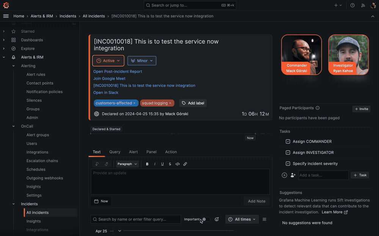Open the timeline list options icon
The height and width of the screenshot is (236, 379).
(265, 219)
